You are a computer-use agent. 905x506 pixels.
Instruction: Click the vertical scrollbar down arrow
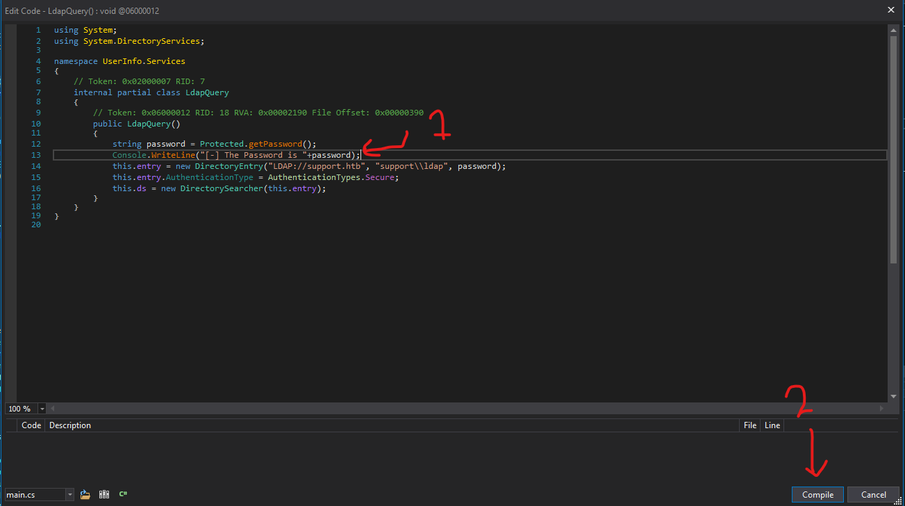pyautogui.click(x=893, y=396)
